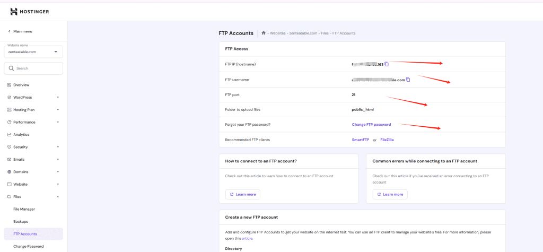Click the WordPress icon in sidebar
The height and width of the screenshot is (252, 543).
tap(9, 98)
